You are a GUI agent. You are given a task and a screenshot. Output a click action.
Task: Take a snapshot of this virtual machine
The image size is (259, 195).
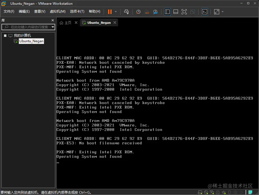click(x=138, y=12)
